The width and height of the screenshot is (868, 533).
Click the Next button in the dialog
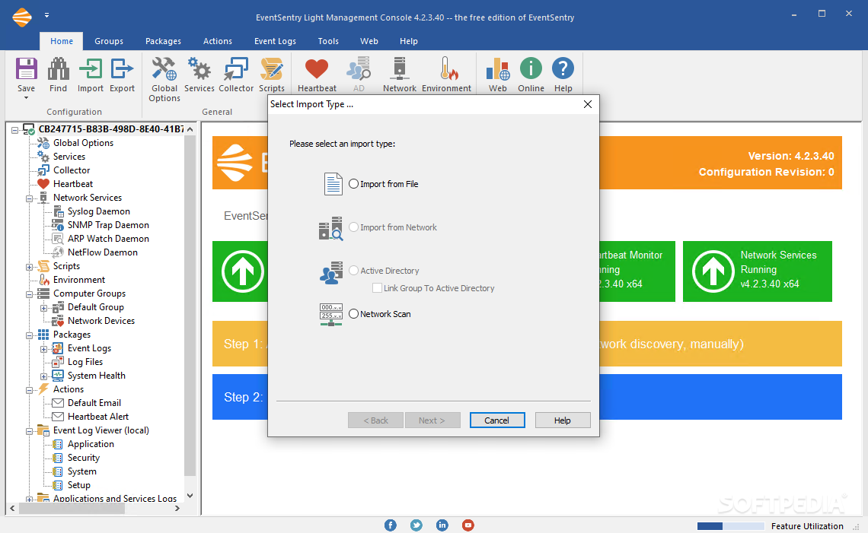(432, 420)
